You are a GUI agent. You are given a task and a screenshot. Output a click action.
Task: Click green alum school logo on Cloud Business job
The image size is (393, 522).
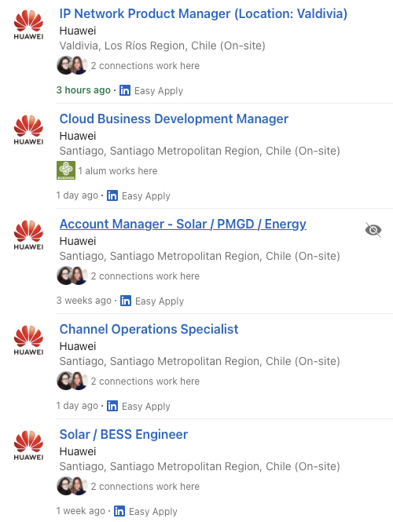(66, 170)
